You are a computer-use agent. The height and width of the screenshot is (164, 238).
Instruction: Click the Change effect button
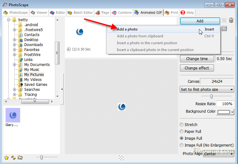pyautogui.click(x=197, y=68)
